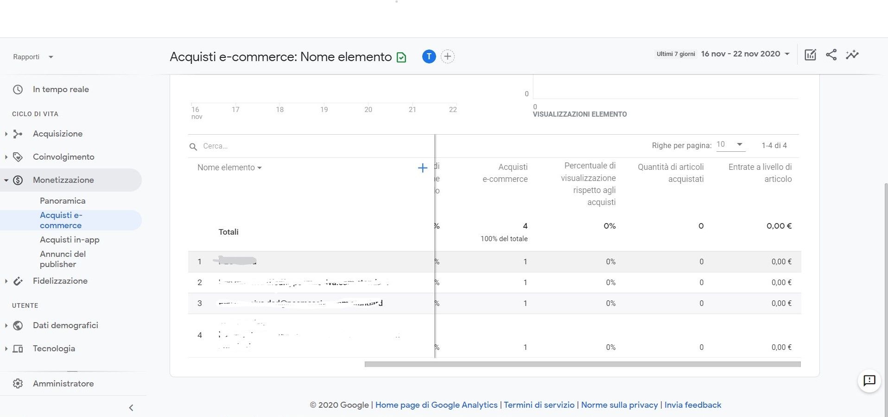Open the Rapporti dropdown

[x=33, y=57]
